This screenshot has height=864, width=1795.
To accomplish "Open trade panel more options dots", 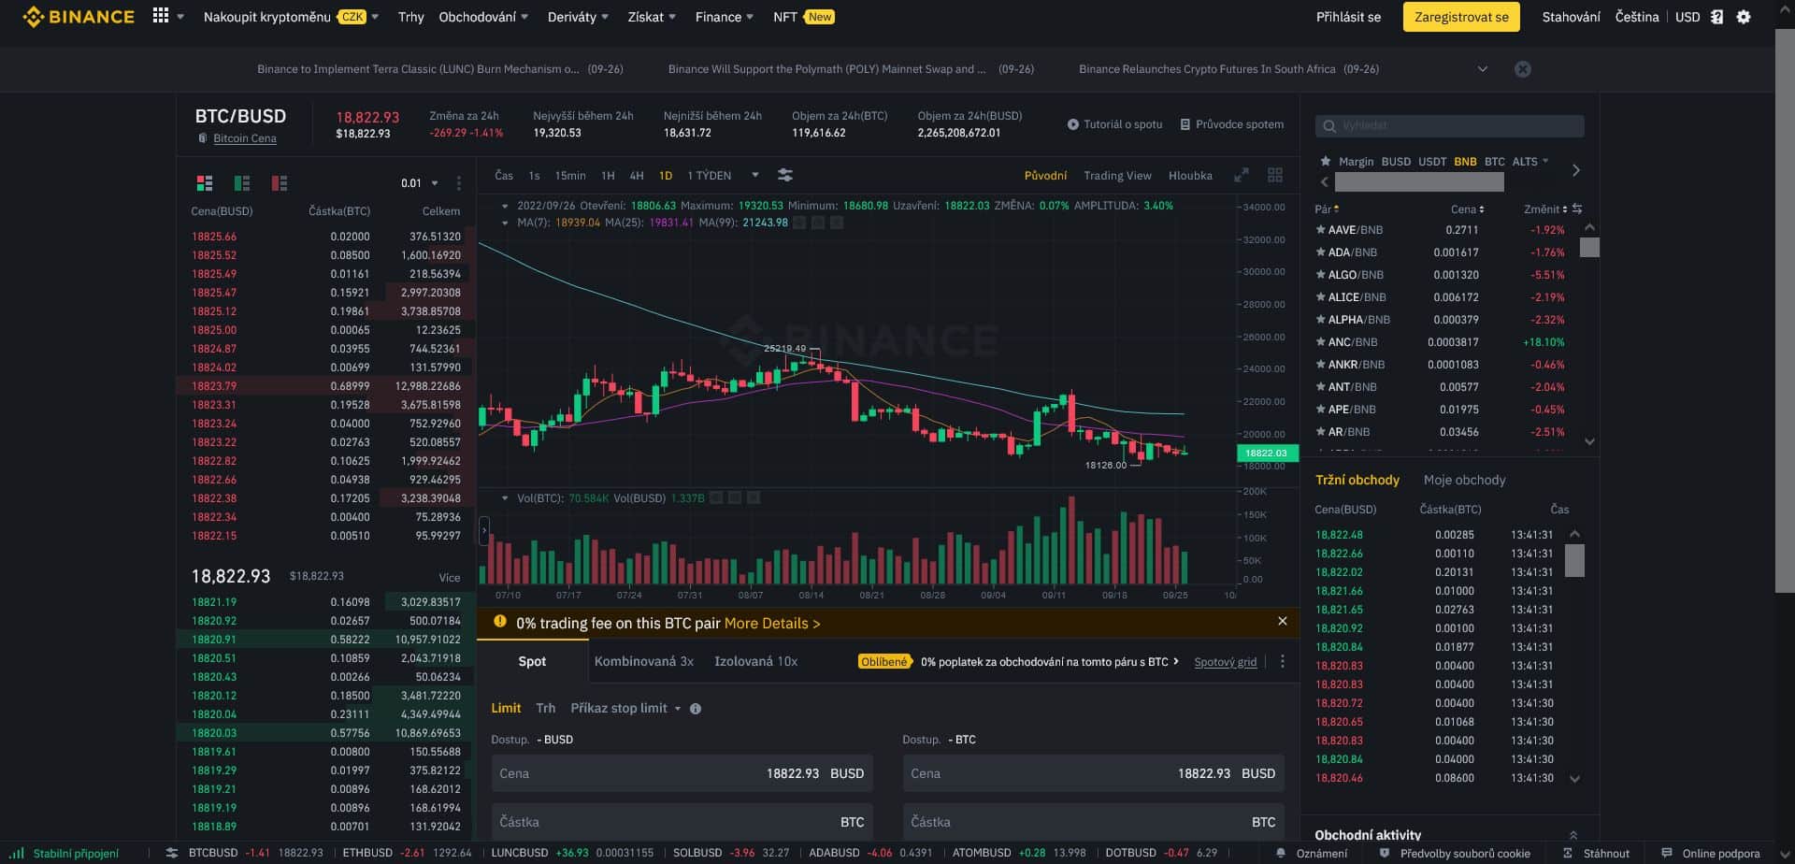I will (x=1283, y=661).
